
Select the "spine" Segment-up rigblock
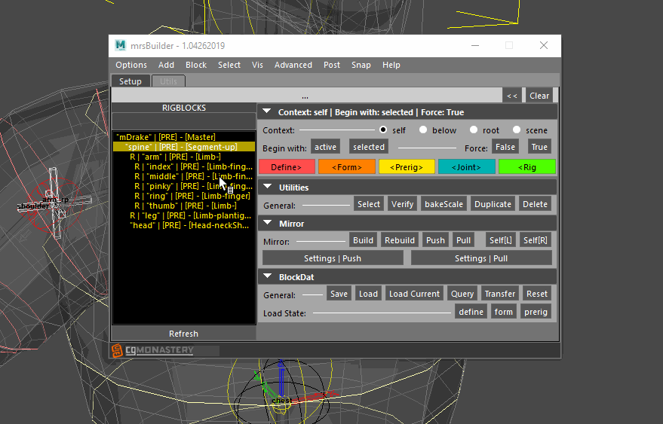click(184, 147)
